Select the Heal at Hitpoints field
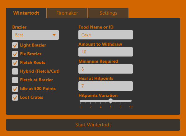Screen dimensions: 186x136 tap(105, 86)
